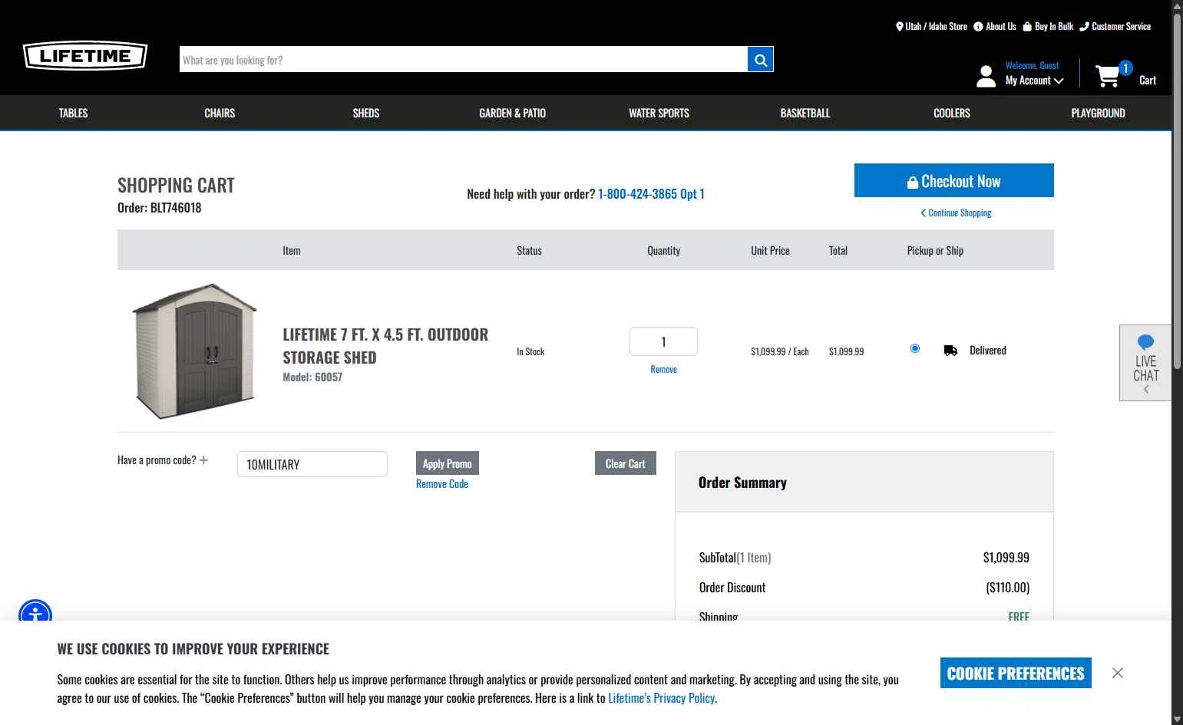Select the Delivered radio button

tap(915, 348)
